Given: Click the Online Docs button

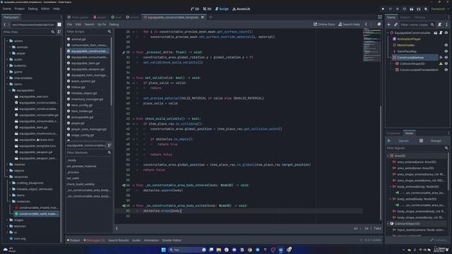Looking at the screenshot, I should (x=324, y=25).
